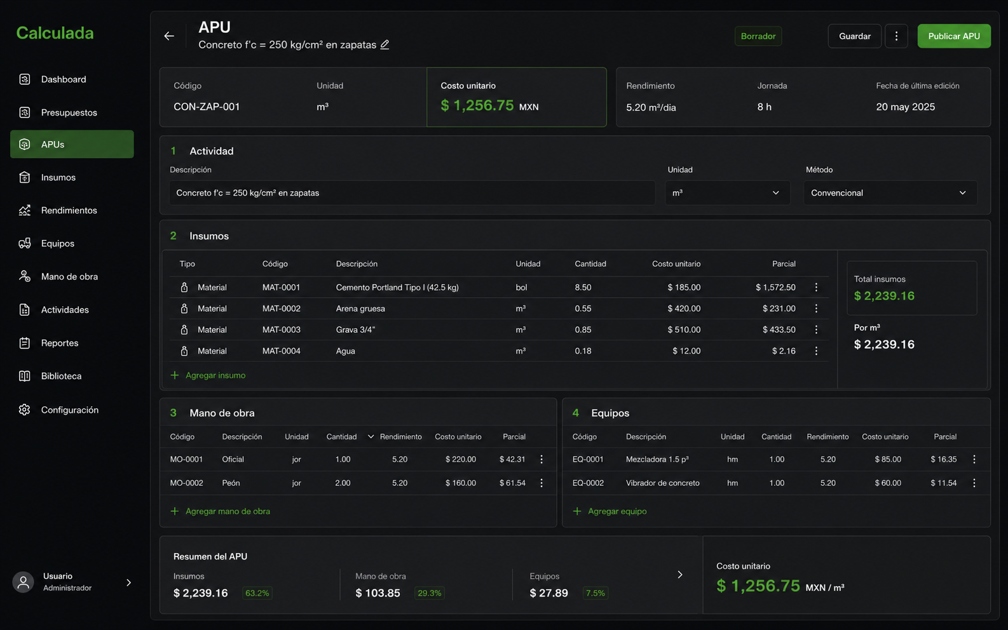Open the Unidad m³ dropdown
This screenshot has width=1008, height=630.
(727, 193)
